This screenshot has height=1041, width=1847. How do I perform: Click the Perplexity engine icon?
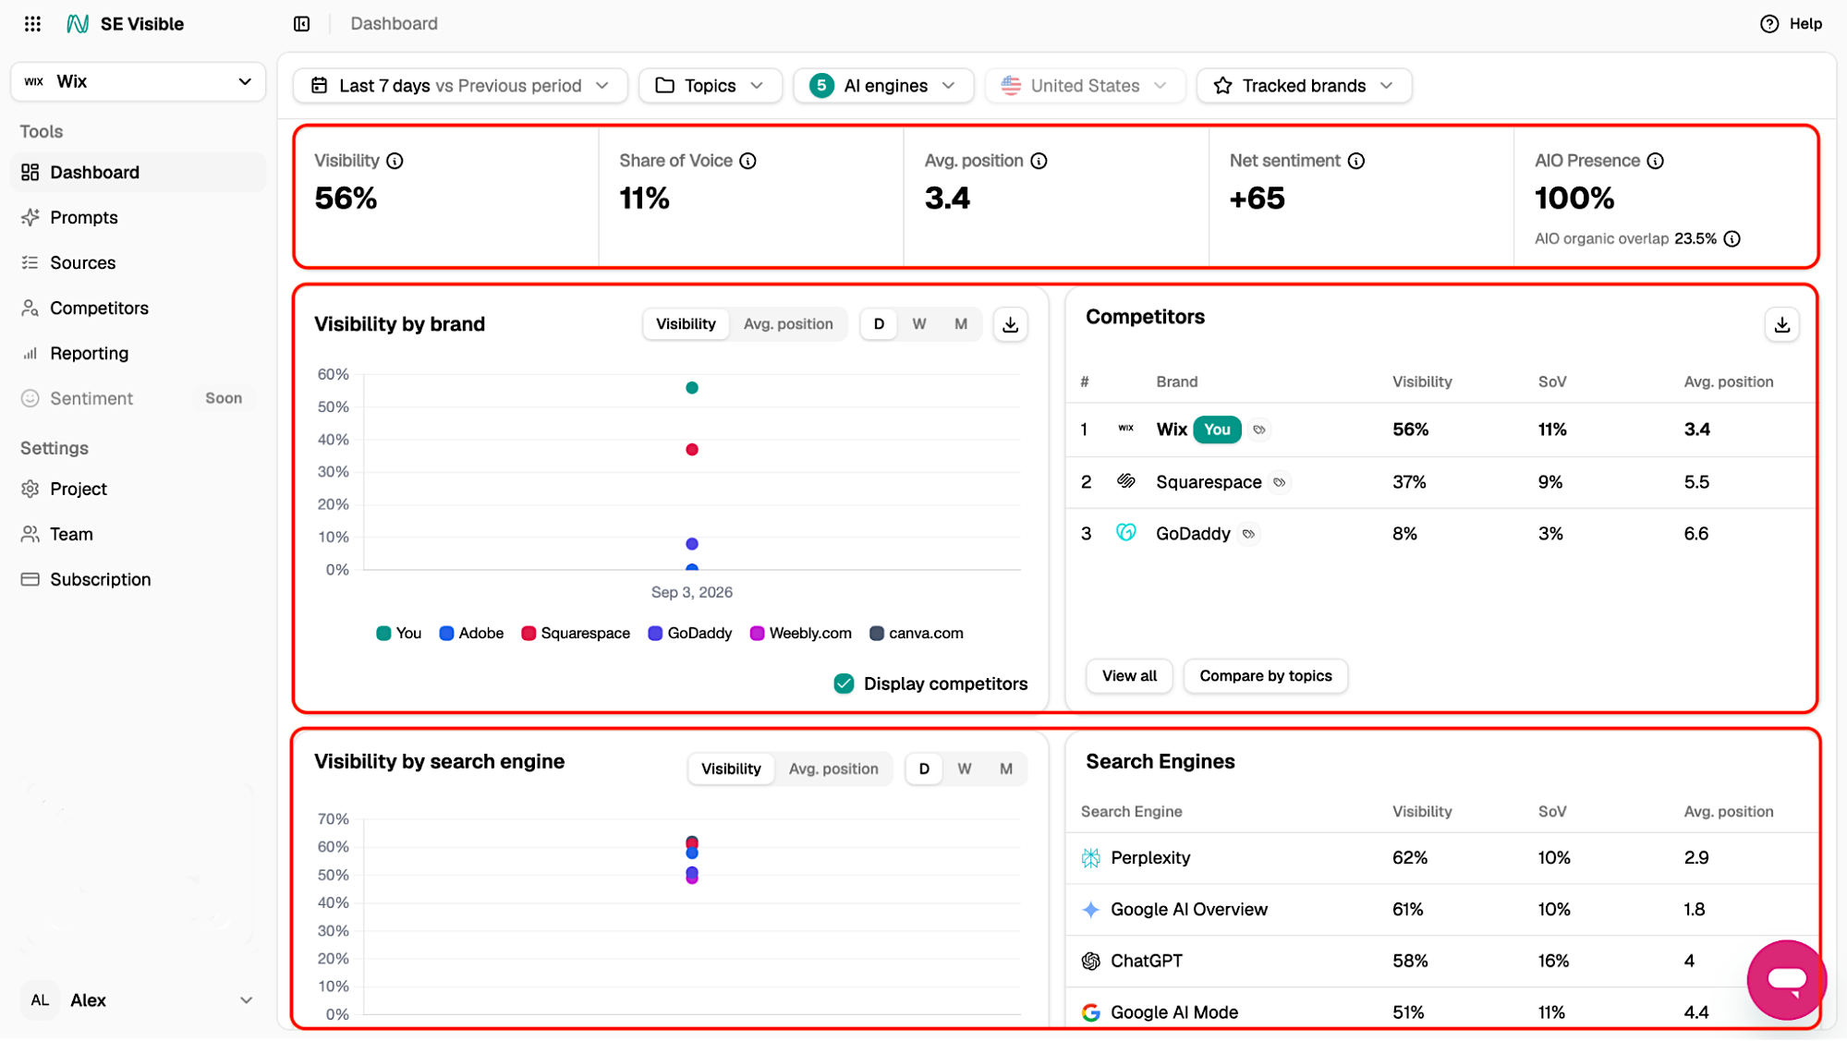[x=1090, y=858]
